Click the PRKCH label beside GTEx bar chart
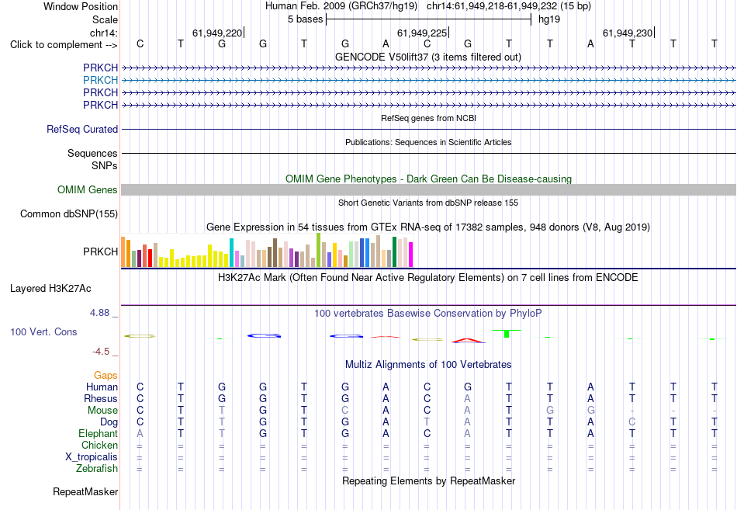The width and height of the screenshot is (737, 510). click(x=100, y=252)
